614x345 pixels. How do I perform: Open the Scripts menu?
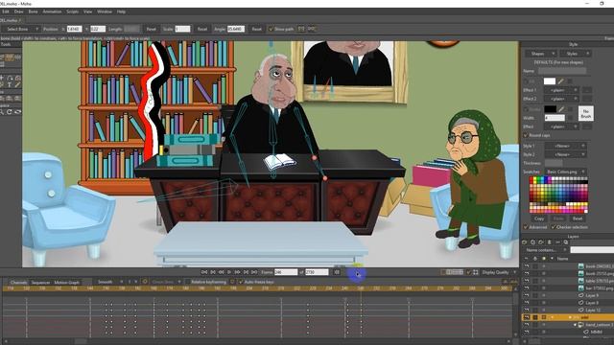pos(73,11)
